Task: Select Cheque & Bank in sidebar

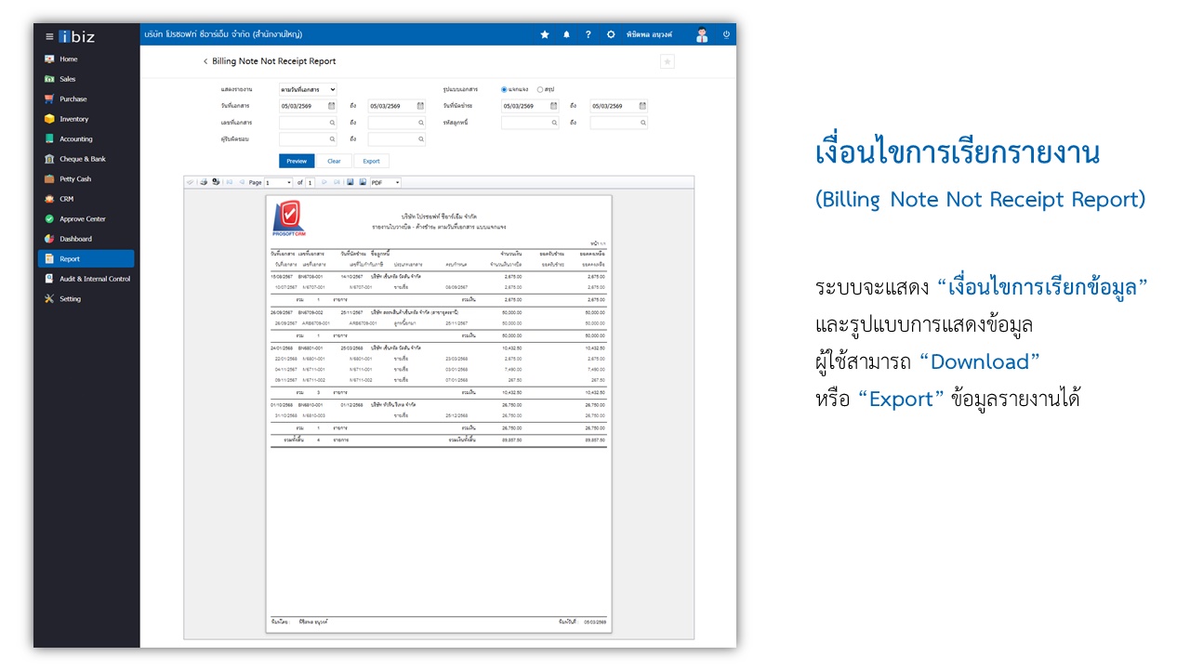Action: pyautogui.click(x=83, y=159)
